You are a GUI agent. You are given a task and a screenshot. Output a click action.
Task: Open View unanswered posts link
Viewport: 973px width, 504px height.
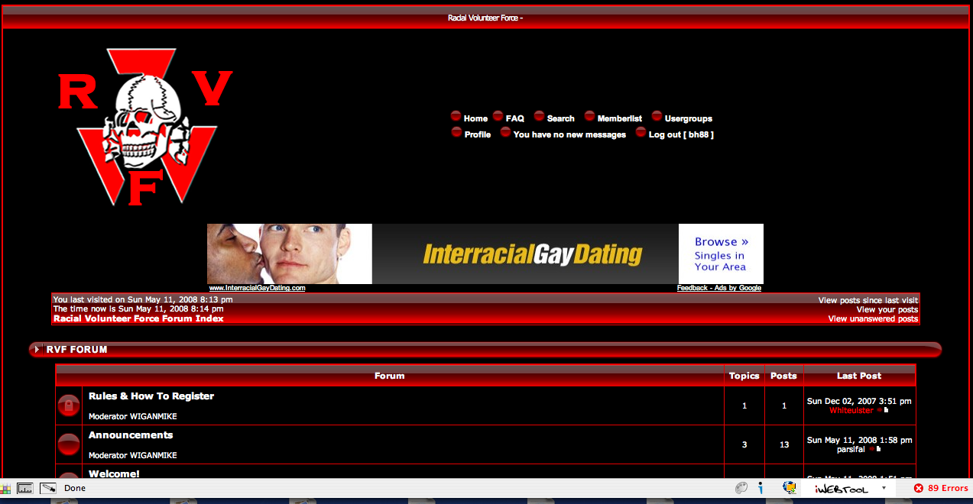tap(873, 319)
